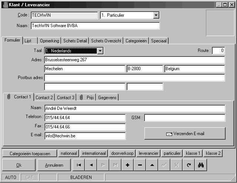Click the city field containing Mechelen
Viewport: 237px width, 183px height.
tap(85, 69)
